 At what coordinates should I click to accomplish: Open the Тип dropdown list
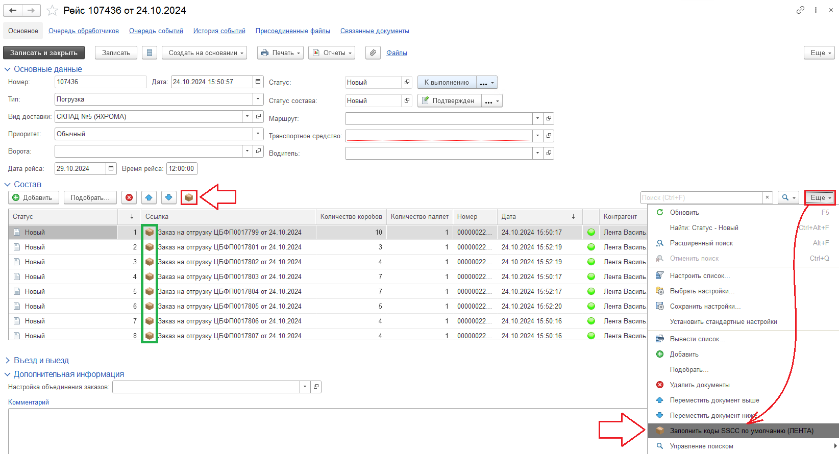[258, 99]
